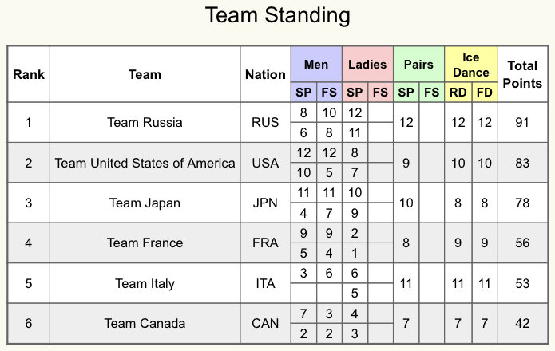
Task: Click the Pairs header cell
Action: 418,65
